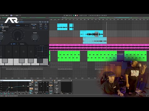Select the small second cyan clip on top track

tap(71, 27)
